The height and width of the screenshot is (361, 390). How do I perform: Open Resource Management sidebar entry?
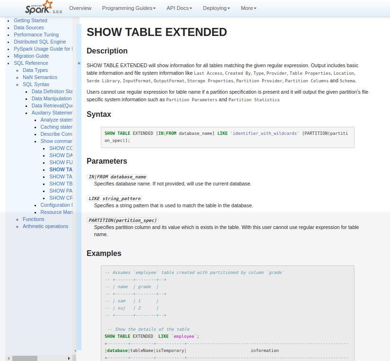pyautogui.click(x=56, y=212)
